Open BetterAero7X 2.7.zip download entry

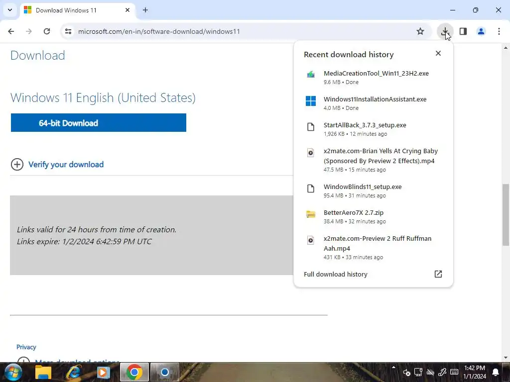coord(374,217)
